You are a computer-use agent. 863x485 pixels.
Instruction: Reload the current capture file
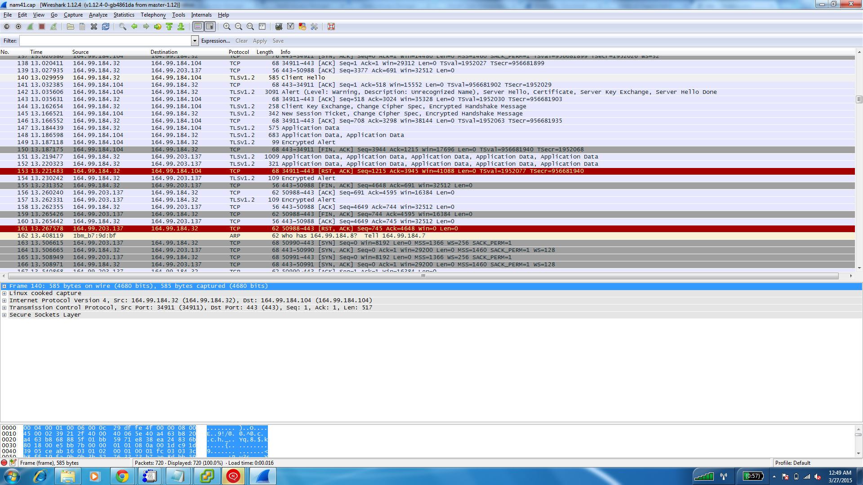(106, 27)
